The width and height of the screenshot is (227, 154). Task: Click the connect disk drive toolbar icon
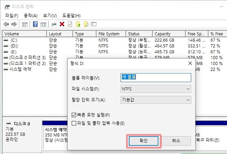pos(54,24)
